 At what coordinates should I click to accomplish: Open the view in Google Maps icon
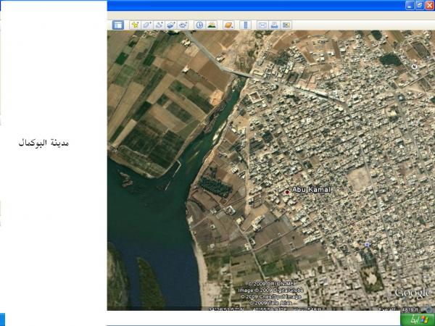click(x=286, y=25)
